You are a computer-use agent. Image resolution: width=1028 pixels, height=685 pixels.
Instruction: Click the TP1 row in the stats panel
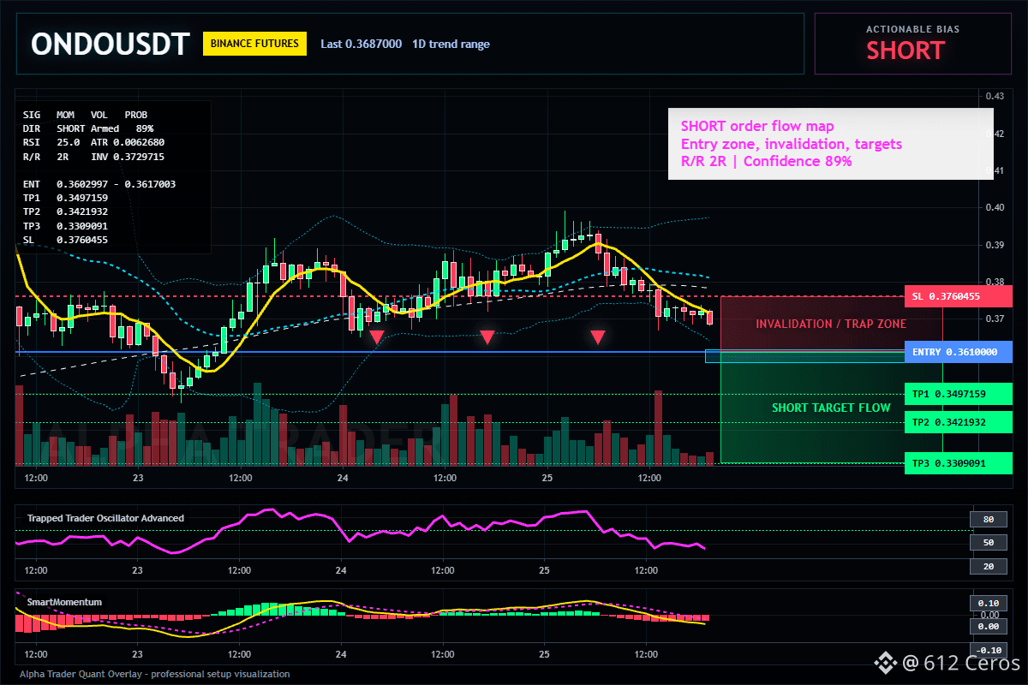click(x=66, y=198)
